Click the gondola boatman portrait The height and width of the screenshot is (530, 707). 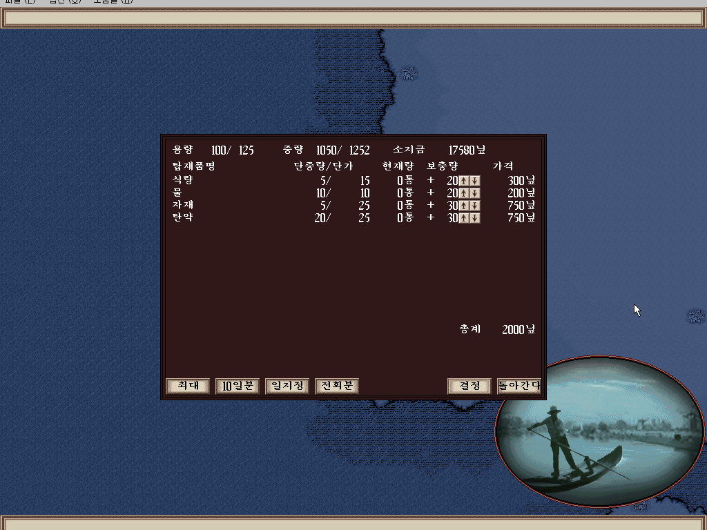(x=600, y=431)
